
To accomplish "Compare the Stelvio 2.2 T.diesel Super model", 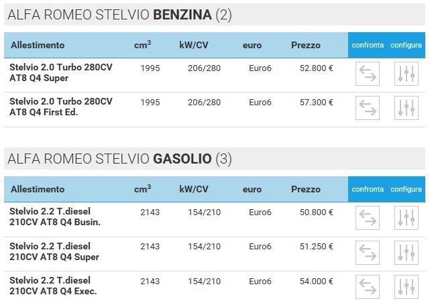I will click(x=368, y=252).
